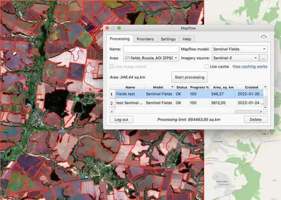Screen dimensions: 281x200
Task: Click table vertical scrollbar down arrow
Action: click(265, 108)
